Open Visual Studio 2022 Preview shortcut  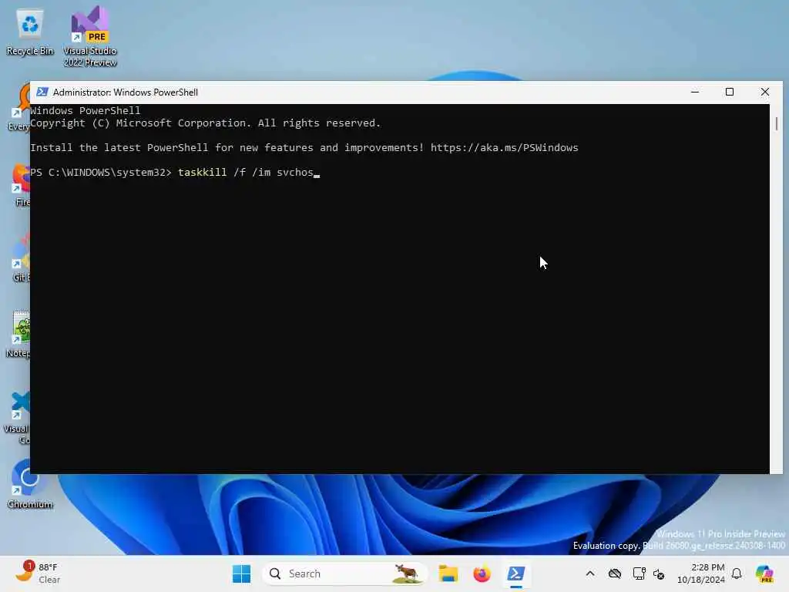click(x=90, y=36)
